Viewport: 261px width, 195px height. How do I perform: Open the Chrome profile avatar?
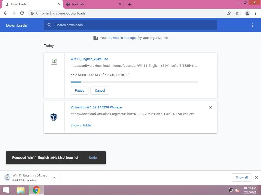point(247,13)
